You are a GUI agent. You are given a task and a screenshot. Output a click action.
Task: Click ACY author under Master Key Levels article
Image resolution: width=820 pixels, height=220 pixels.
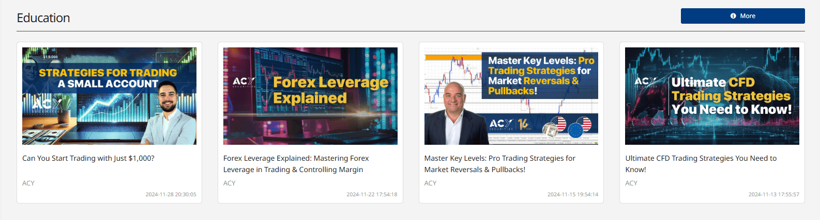pos(431,183)
